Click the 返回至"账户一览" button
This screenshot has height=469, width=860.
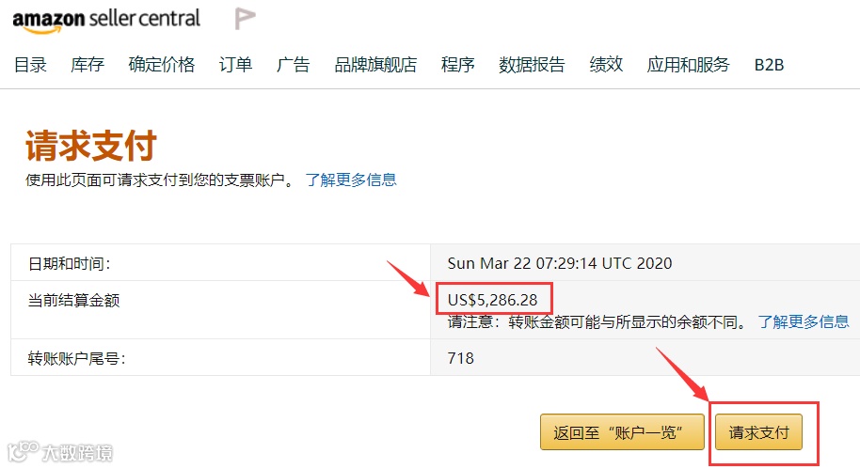click(x=622, y=432)
